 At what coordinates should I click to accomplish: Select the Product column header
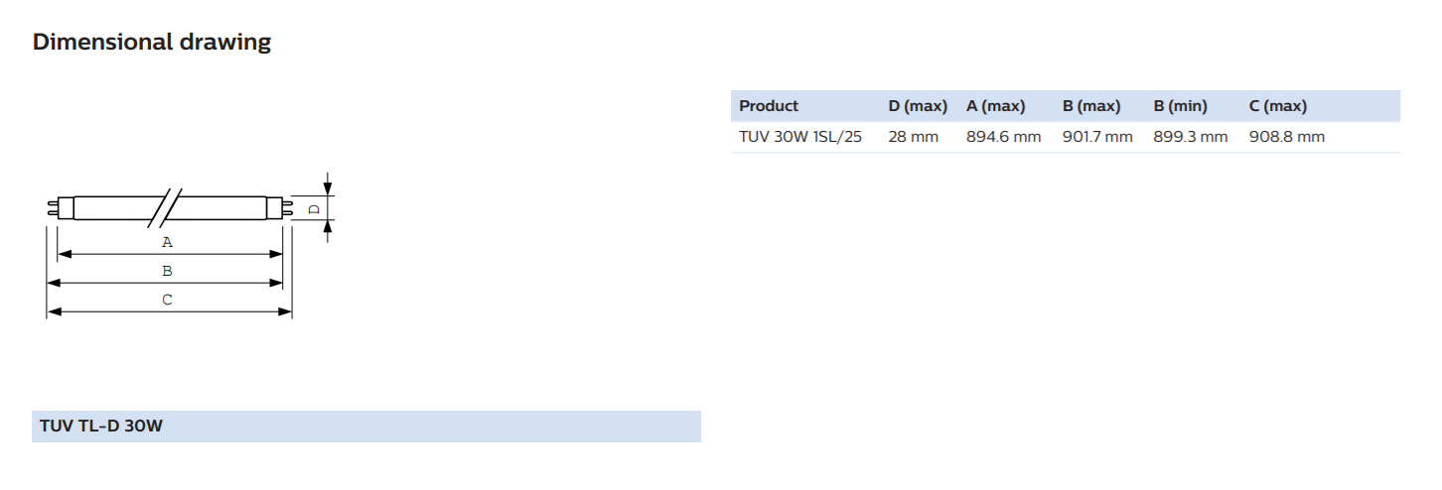pos(769,106)
